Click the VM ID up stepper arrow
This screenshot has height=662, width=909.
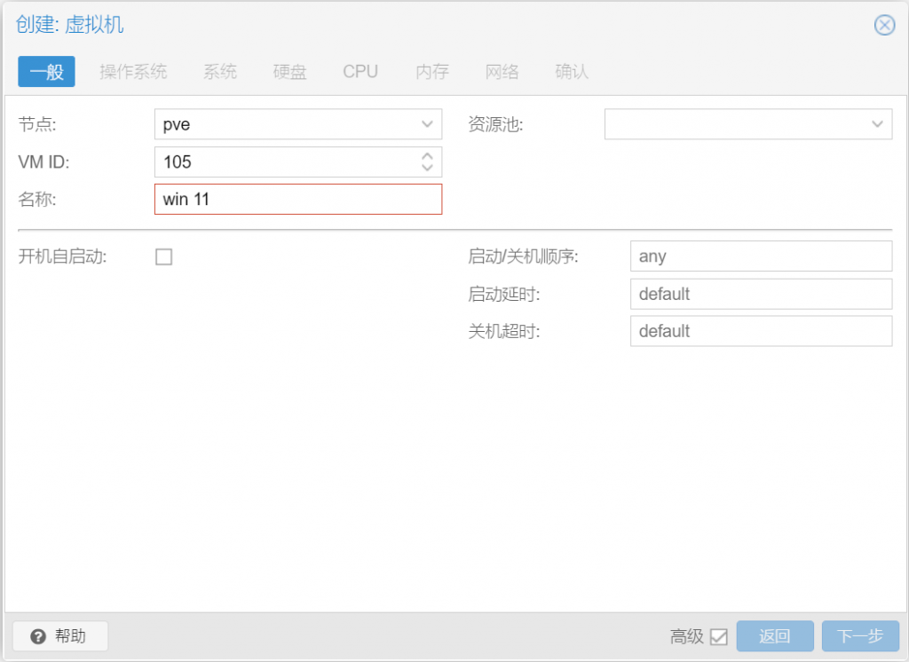coord(429,157)
